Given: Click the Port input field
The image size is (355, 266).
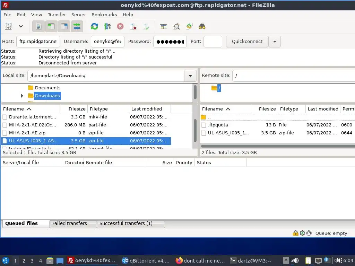Looking at the screenshot, I should click(213, 42).
